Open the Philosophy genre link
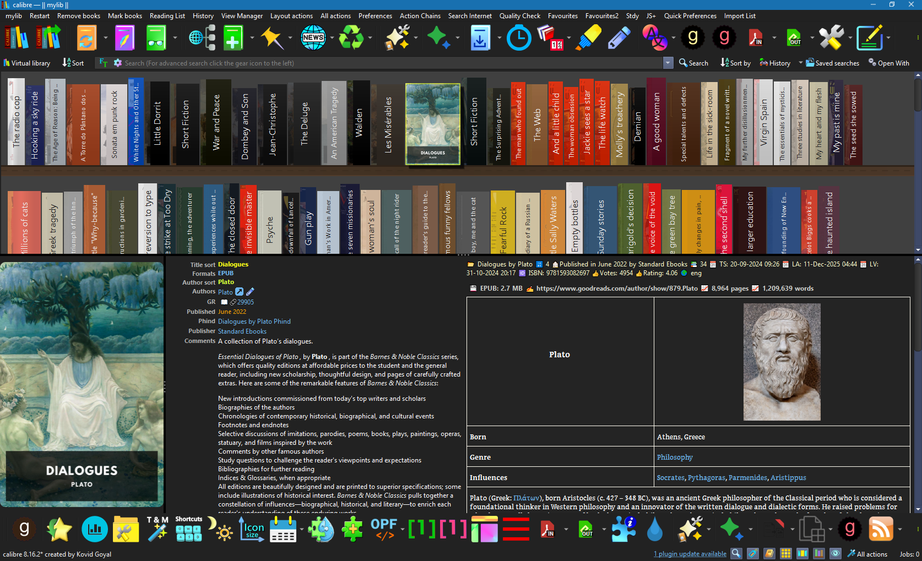922x561 pixels. [x=674, y=457]
